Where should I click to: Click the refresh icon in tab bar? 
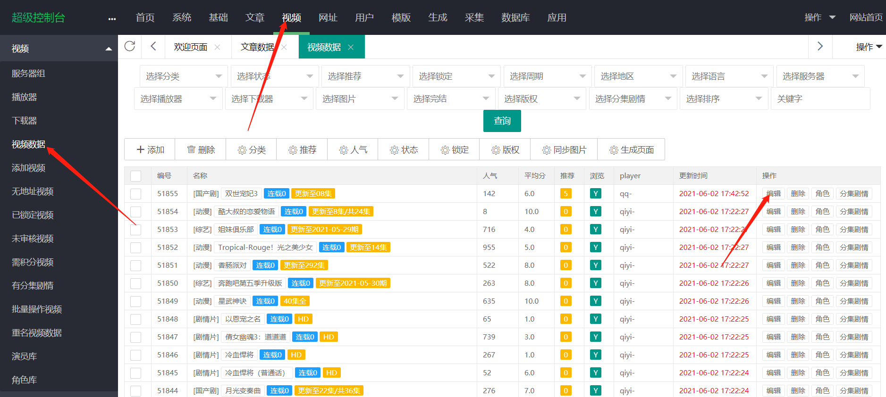pos(130,46)
